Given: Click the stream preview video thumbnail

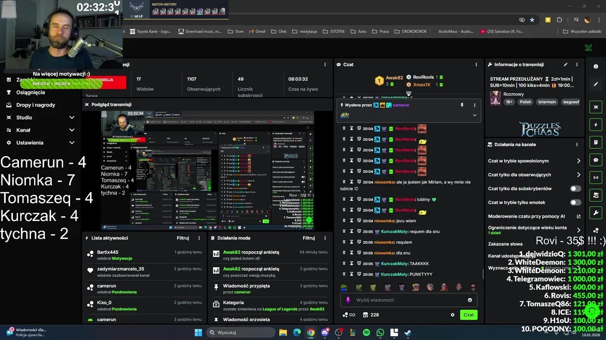Looking at the screenshot, I should point(207,170).
